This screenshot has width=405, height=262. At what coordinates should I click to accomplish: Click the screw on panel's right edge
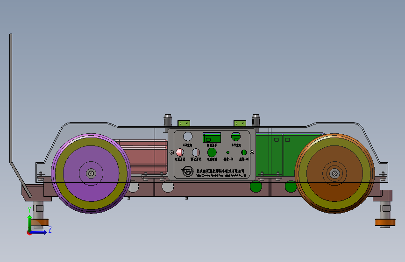click(x=252, y=152)
